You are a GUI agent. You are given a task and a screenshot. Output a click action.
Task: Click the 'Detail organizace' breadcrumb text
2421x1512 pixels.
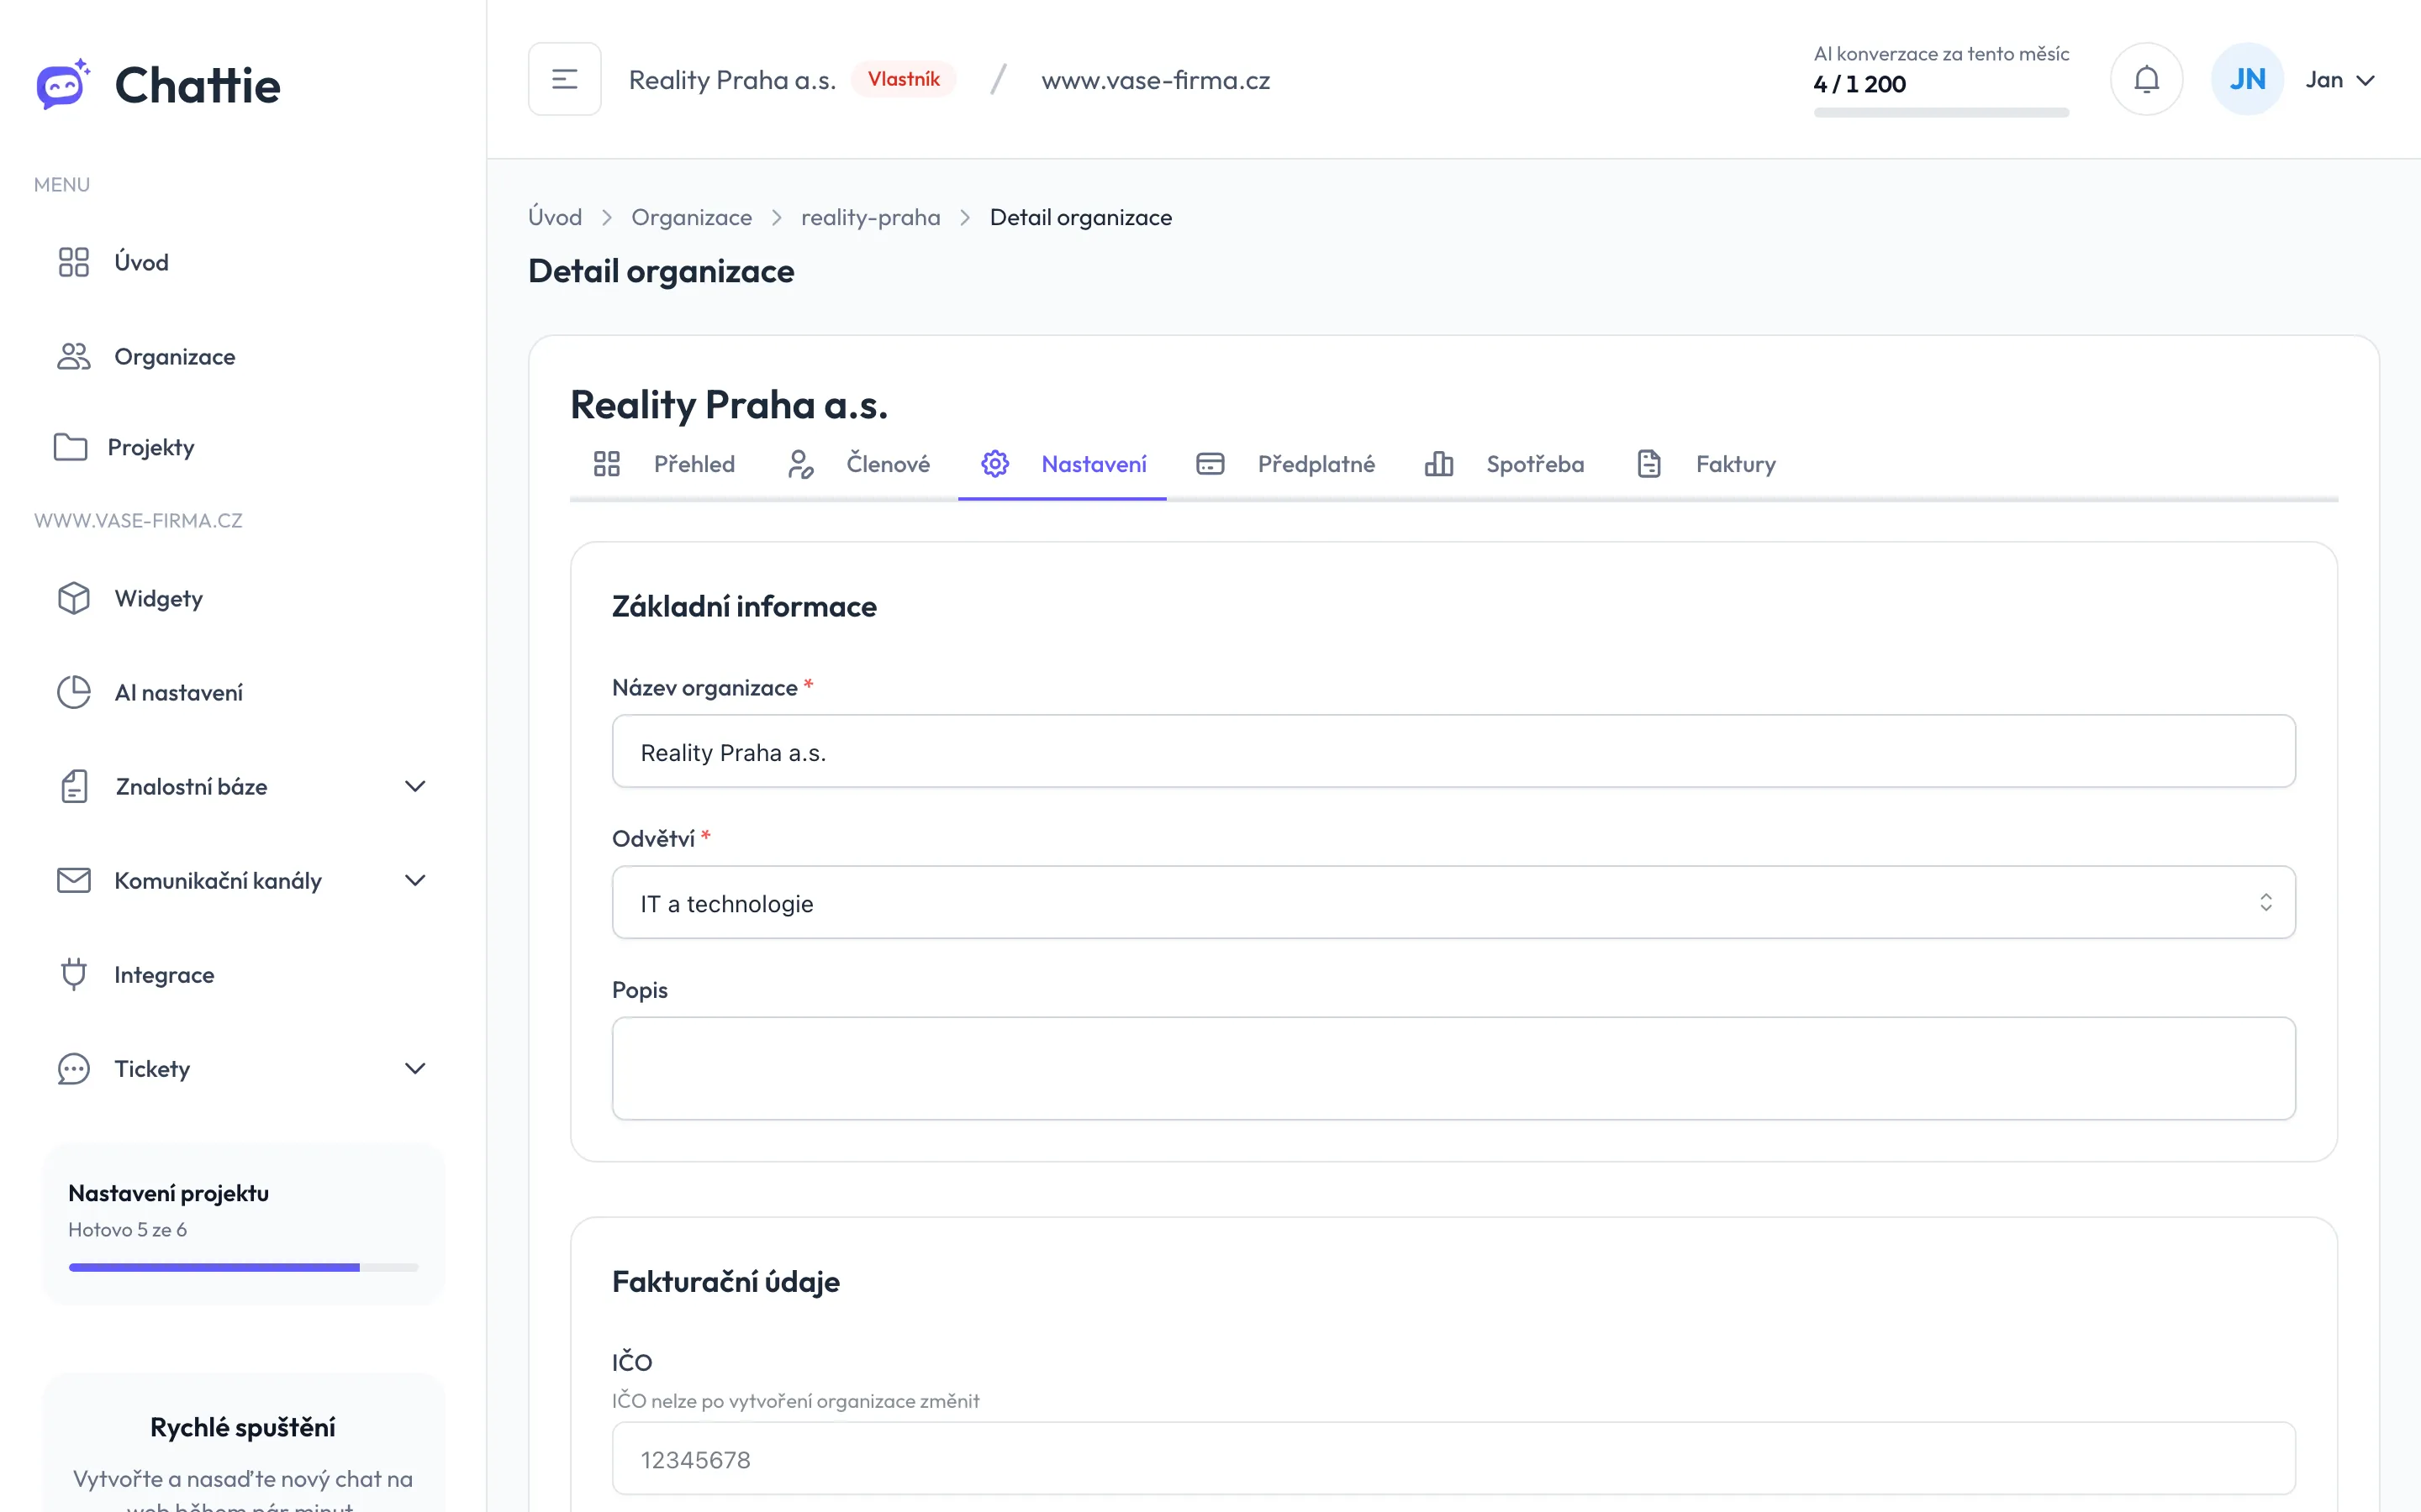point(1080,217)
